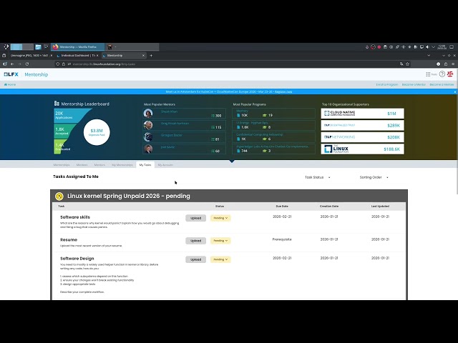
Task: Open the user profile avatar menu
Action: tap(450, 74)
